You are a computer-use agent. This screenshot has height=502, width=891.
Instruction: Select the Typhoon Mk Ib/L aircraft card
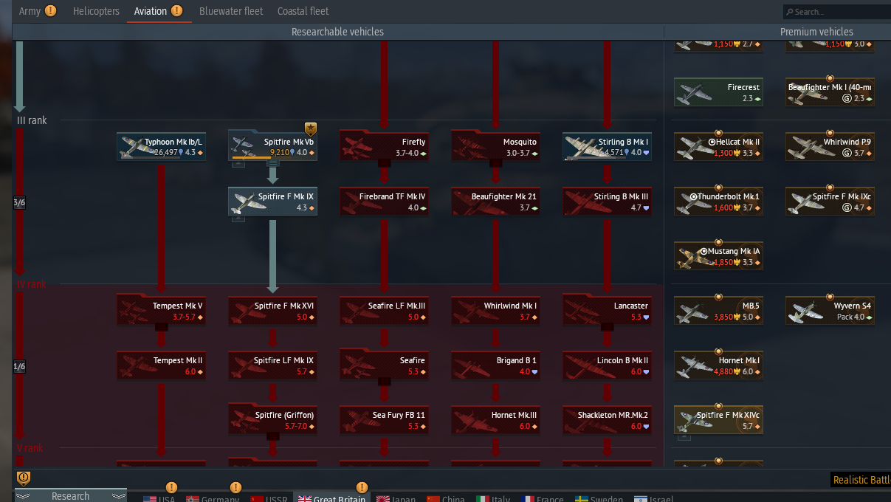pyautogui.click(x=161, y=146)
